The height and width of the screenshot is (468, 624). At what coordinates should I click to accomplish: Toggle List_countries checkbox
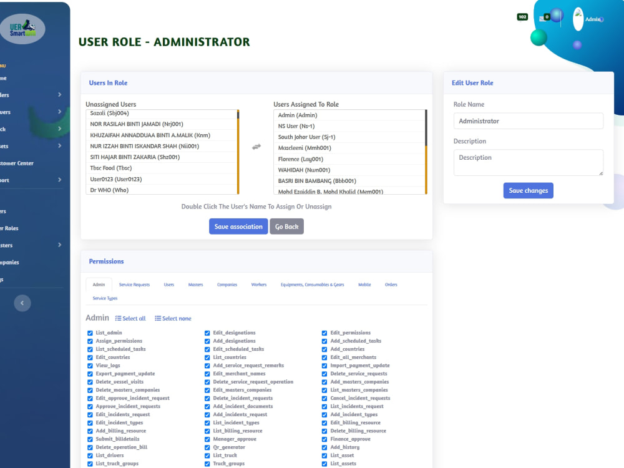(x=207, y=358)
